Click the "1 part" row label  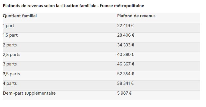click(x=8, y=26)
